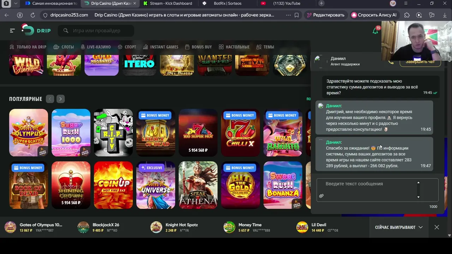Click the Drip logo

36,30
